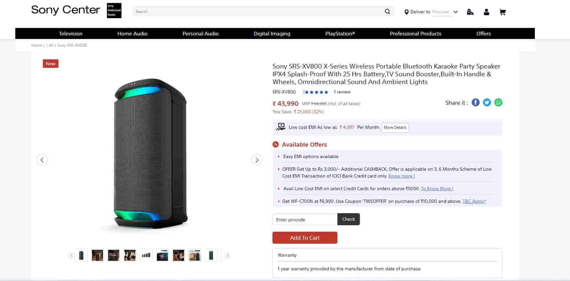
Task: Show previous product image arrow
Action: 42,160
